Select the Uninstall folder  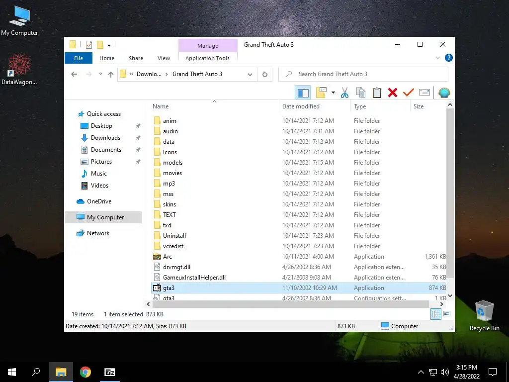coord(174,235)
